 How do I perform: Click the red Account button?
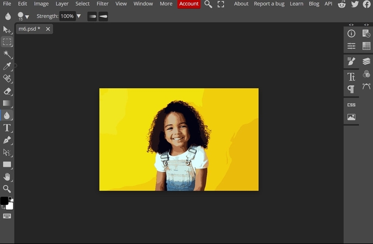click(x=189, y=4)
